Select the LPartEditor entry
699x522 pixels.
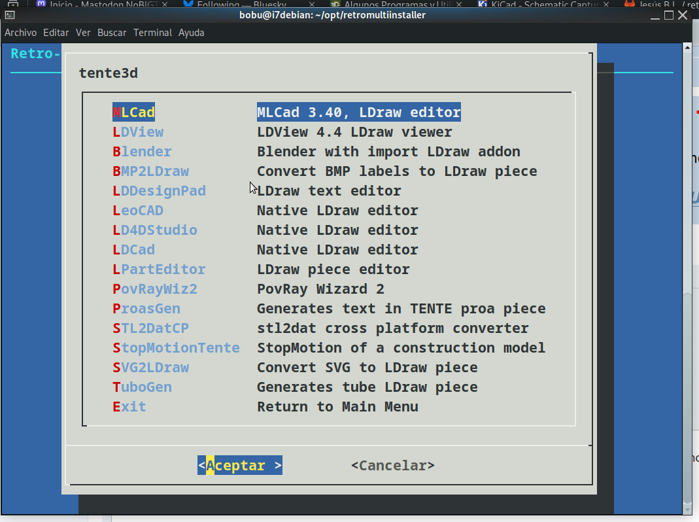159,270
